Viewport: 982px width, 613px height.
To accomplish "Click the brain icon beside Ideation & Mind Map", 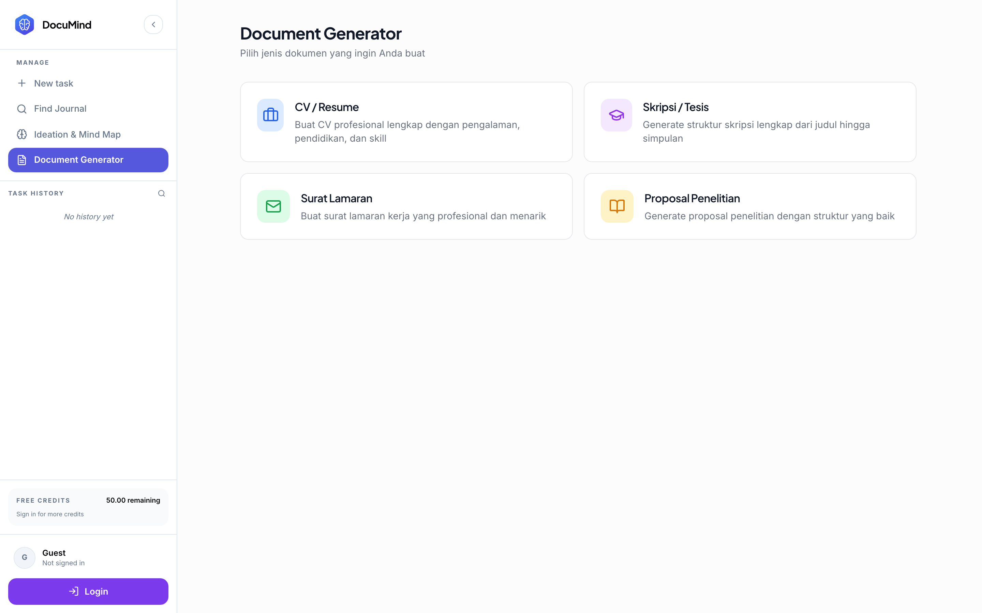I will (x=22, y=134).
